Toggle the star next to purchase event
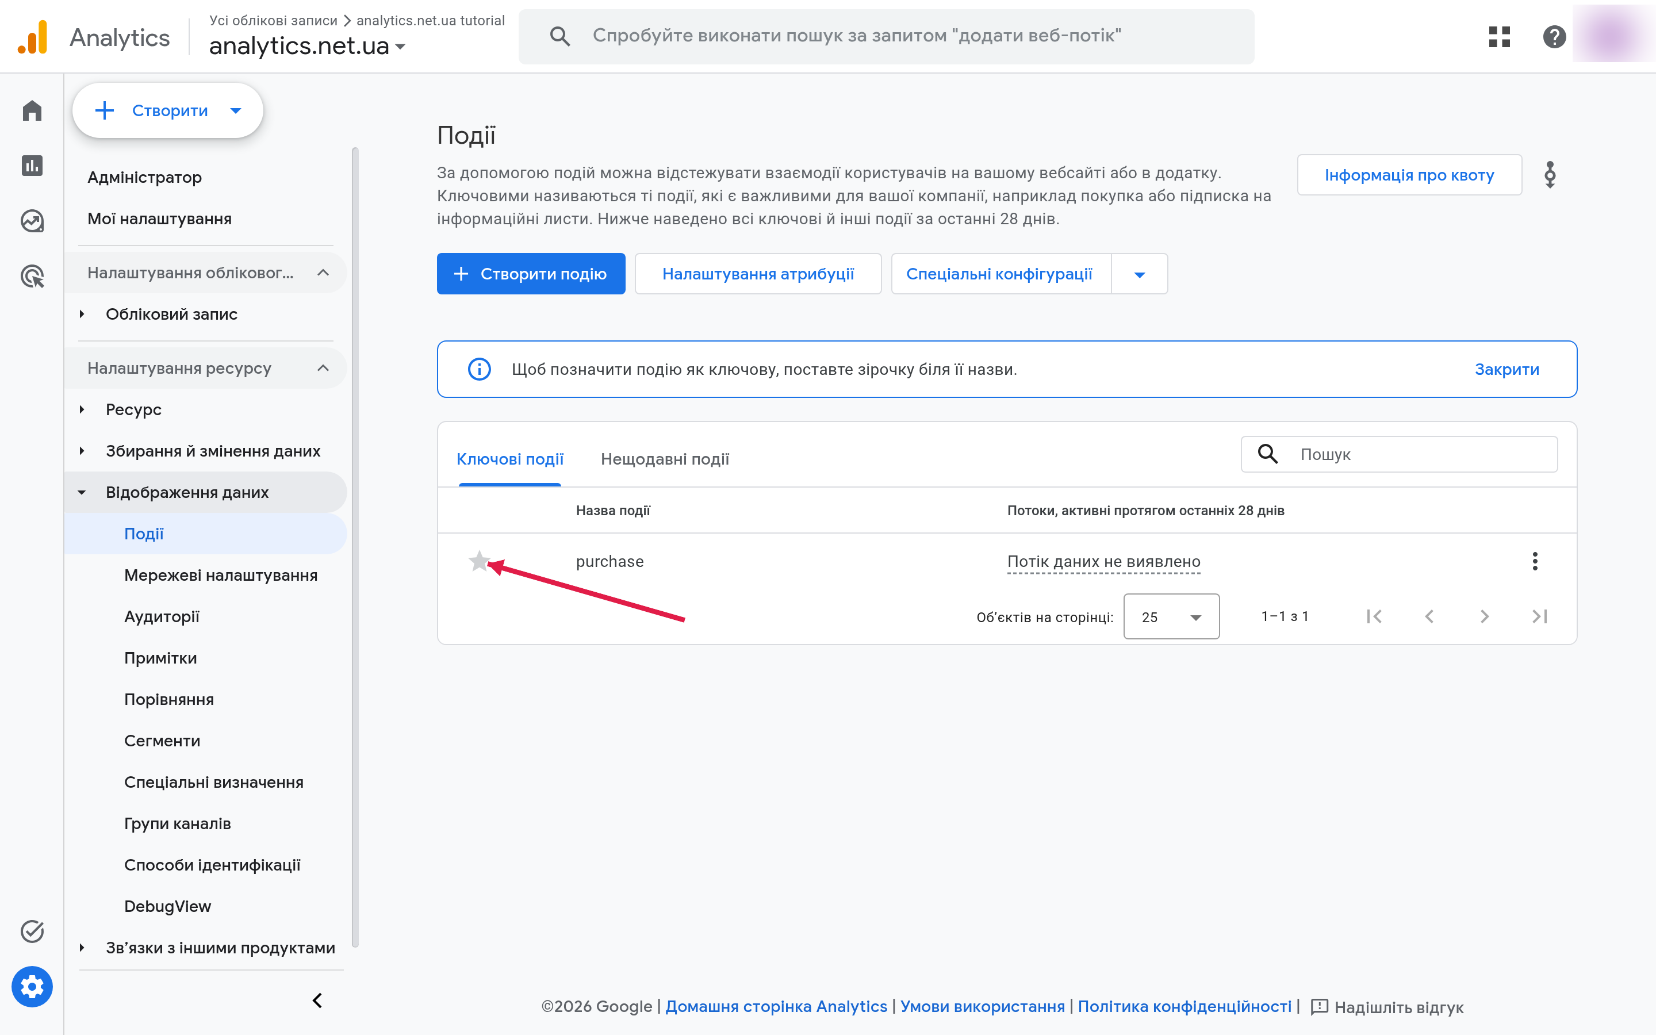 (x=479, y=561)
